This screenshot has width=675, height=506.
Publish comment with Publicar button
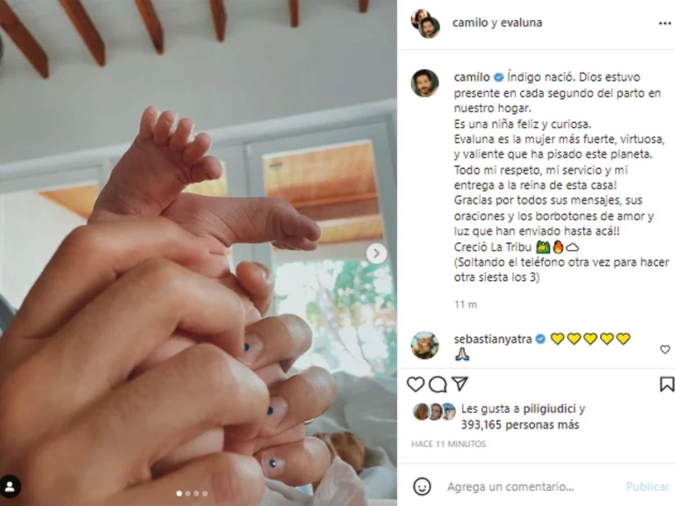pyautogui.click(x=647, y=487)
